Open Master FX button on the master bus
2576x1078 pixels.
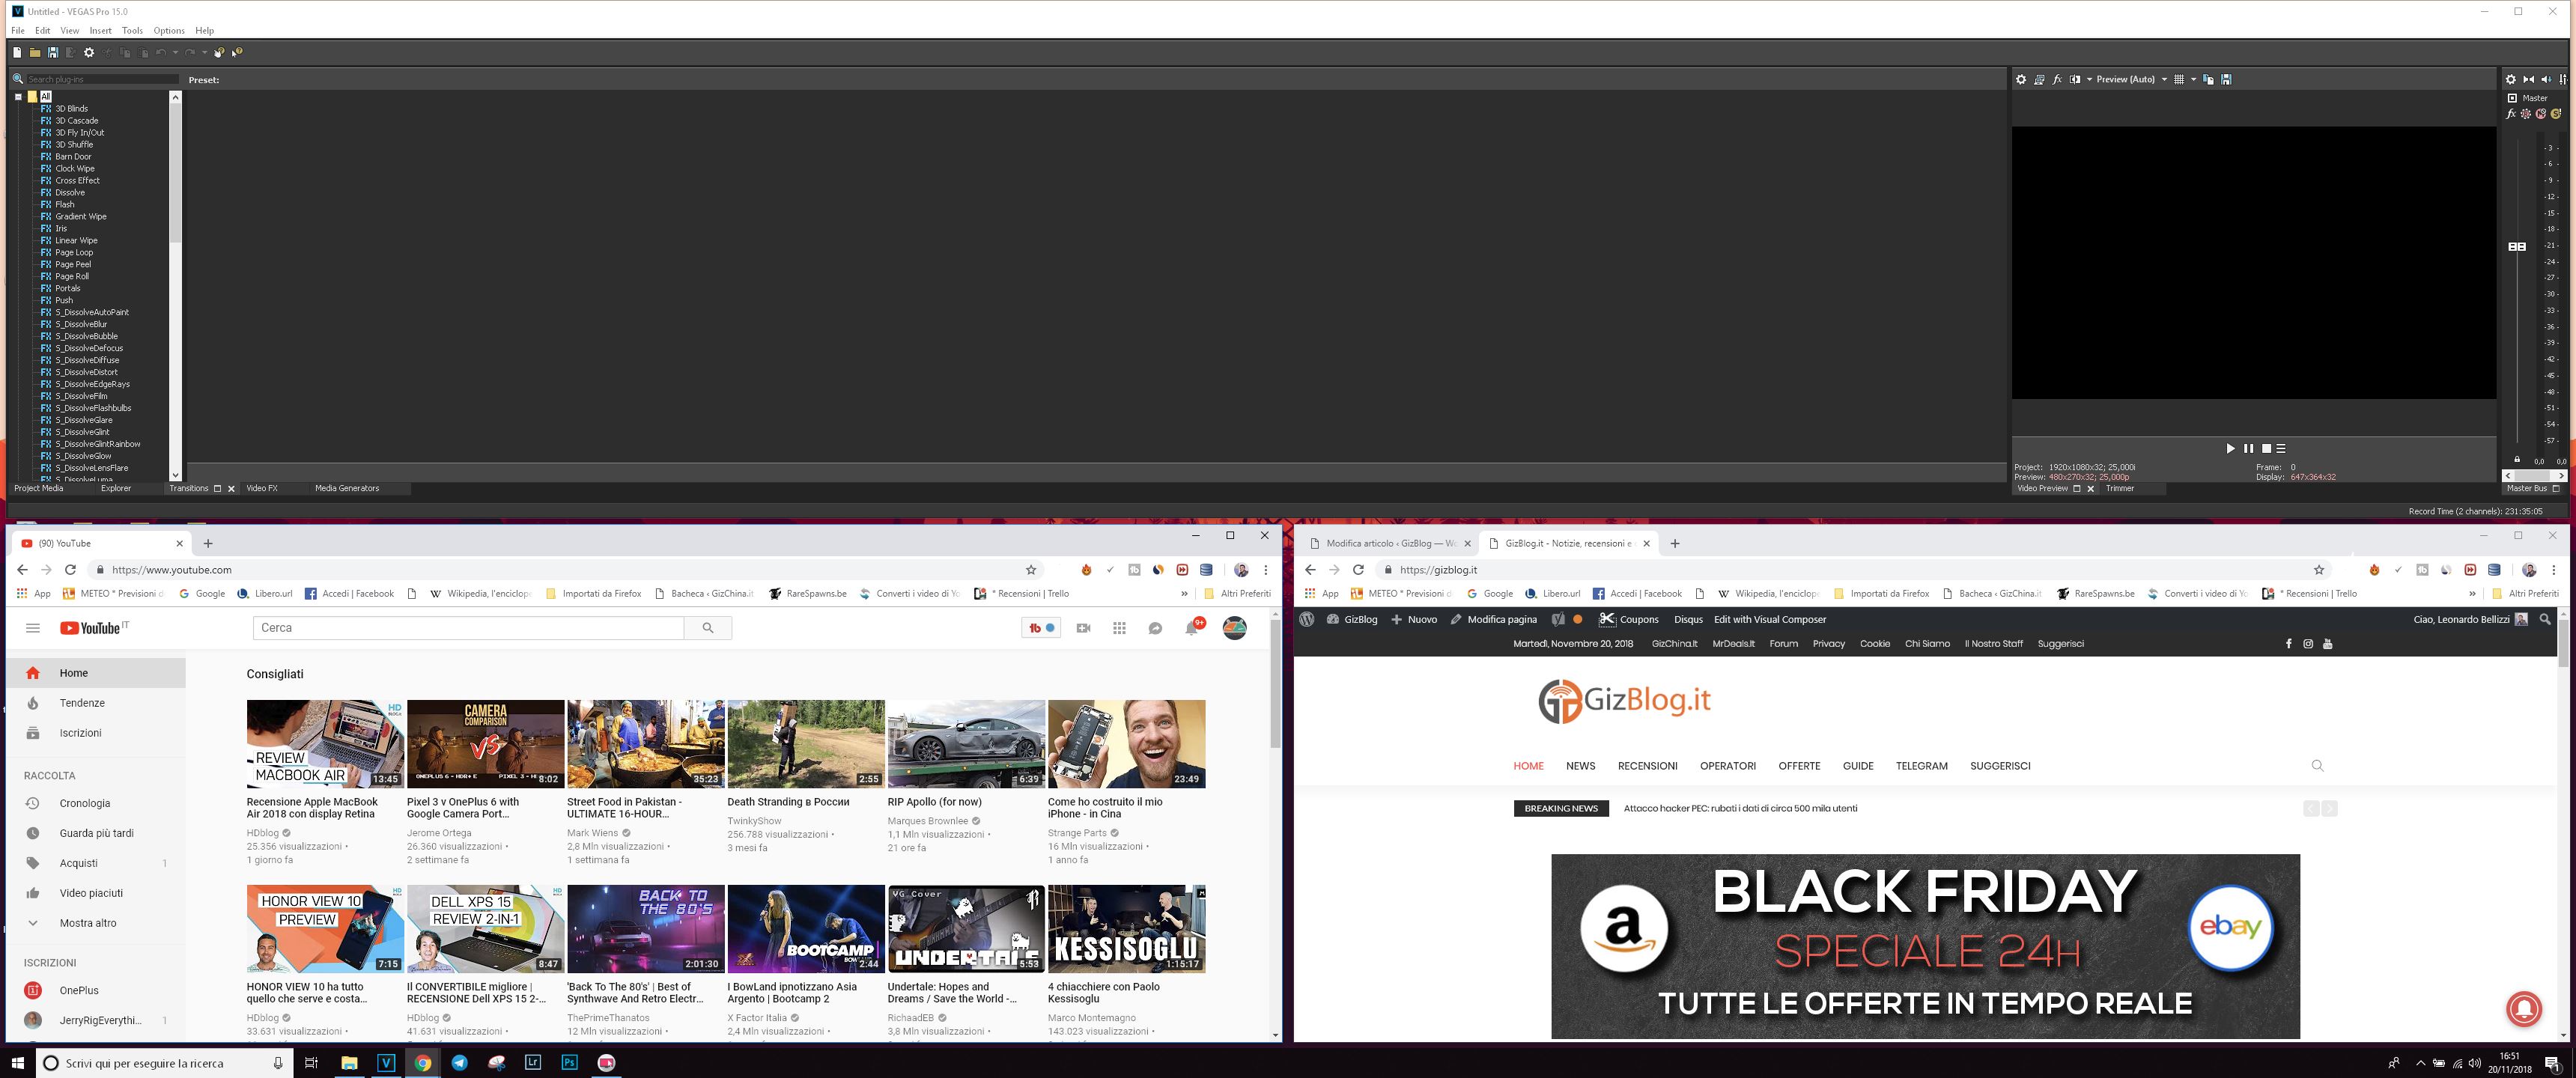2511,114
